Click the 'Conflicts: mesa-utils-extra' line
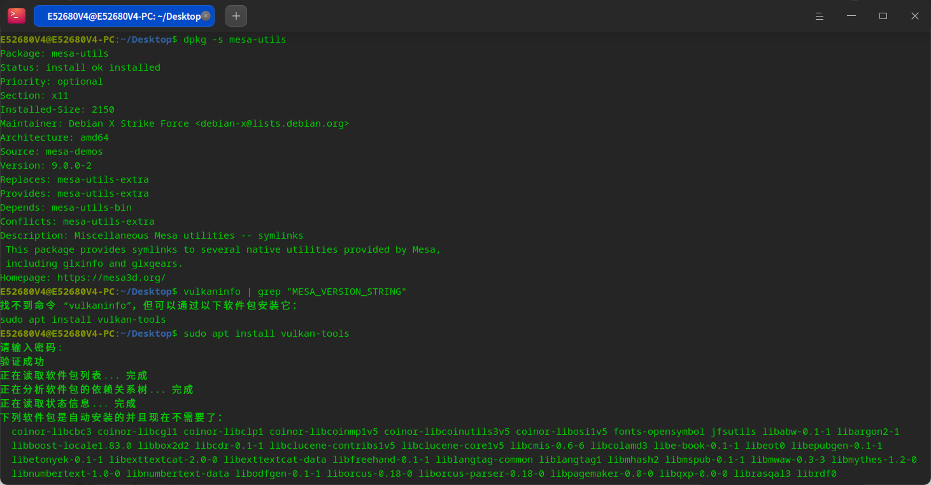Screen dimensions: 931x485 click(x=77, y=221)
